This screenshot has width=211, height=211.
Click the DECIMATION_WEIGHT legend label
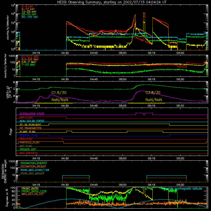point(33,167)
